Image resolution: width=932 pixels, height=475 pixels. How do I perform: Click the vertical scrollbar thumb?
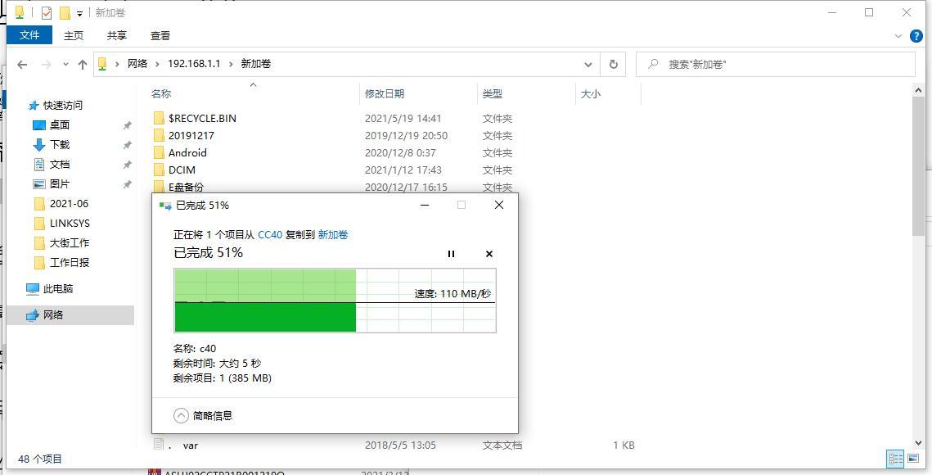[x=918, y=167]
